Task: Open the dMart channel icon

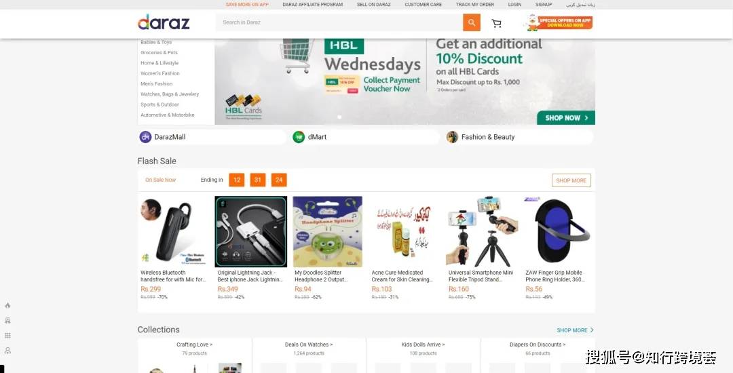Action: point(299,137)
